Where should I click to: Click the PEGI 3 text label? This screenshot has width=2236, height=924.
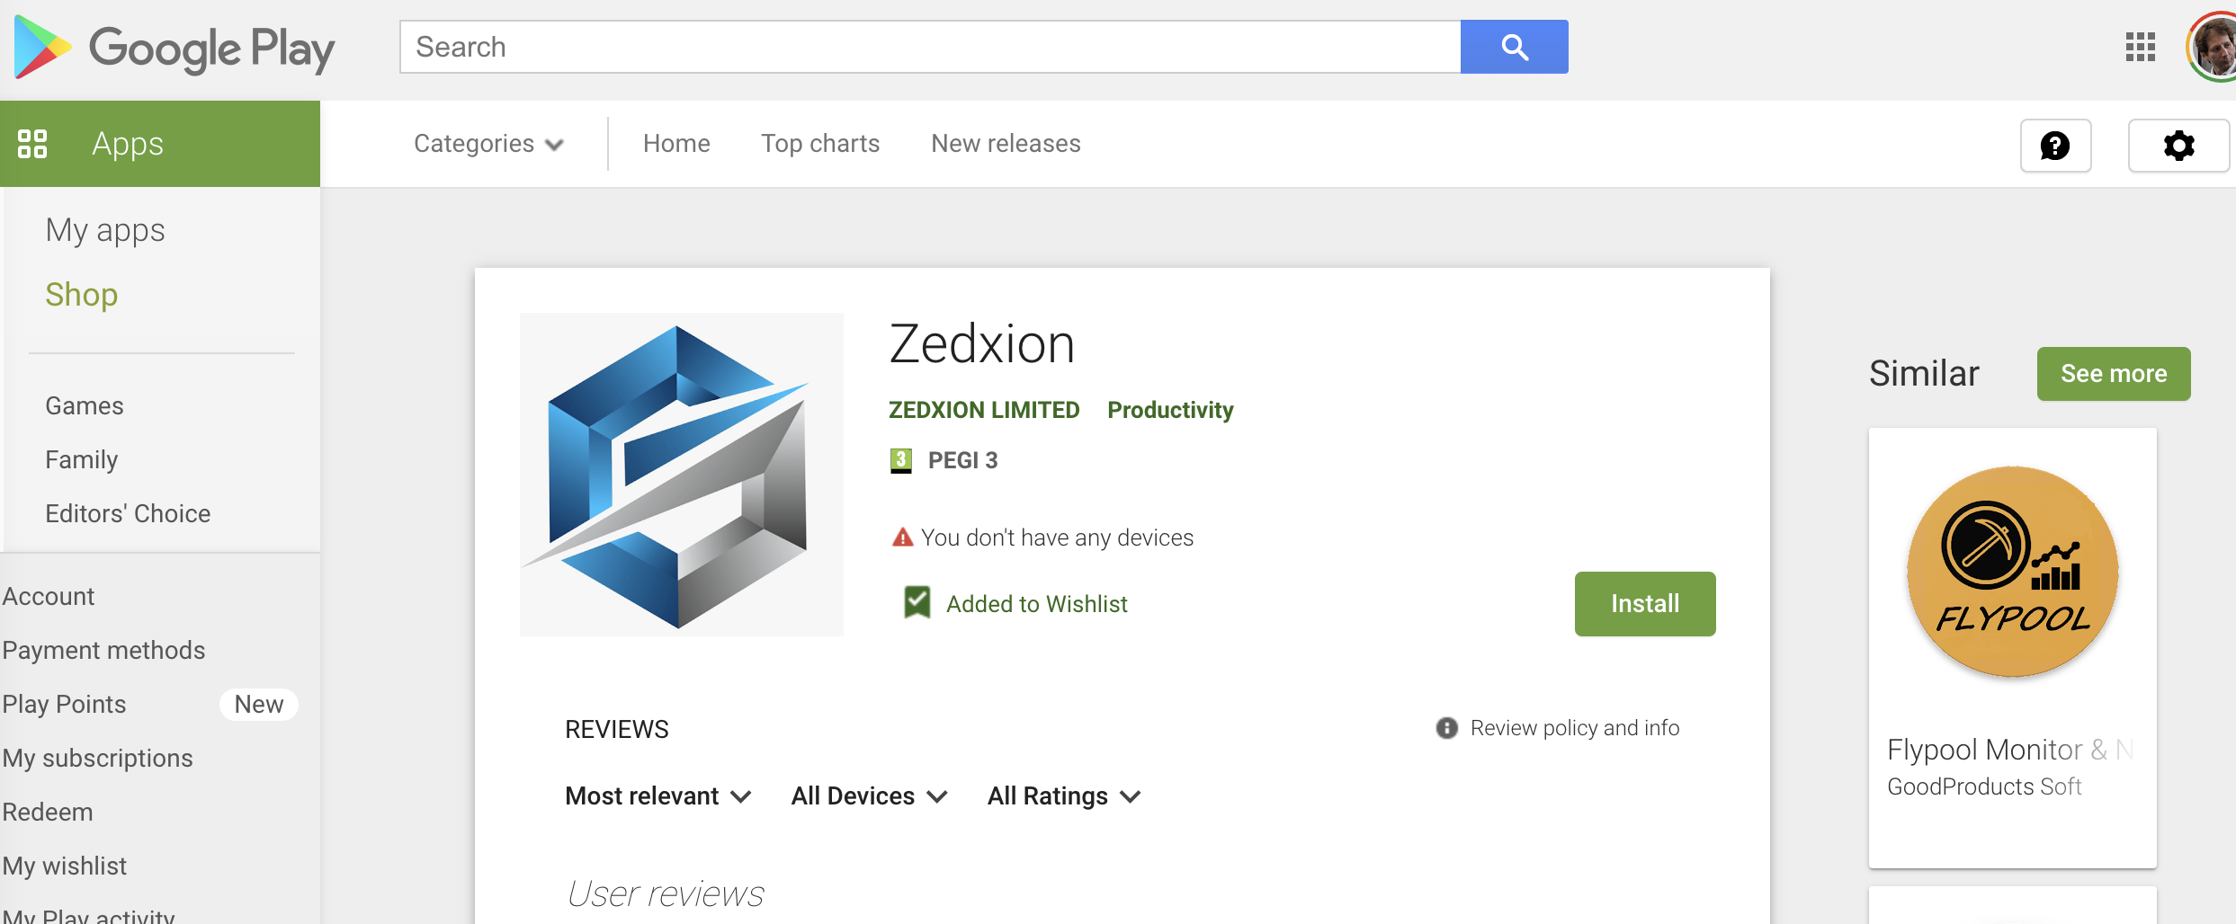point(962,461)
